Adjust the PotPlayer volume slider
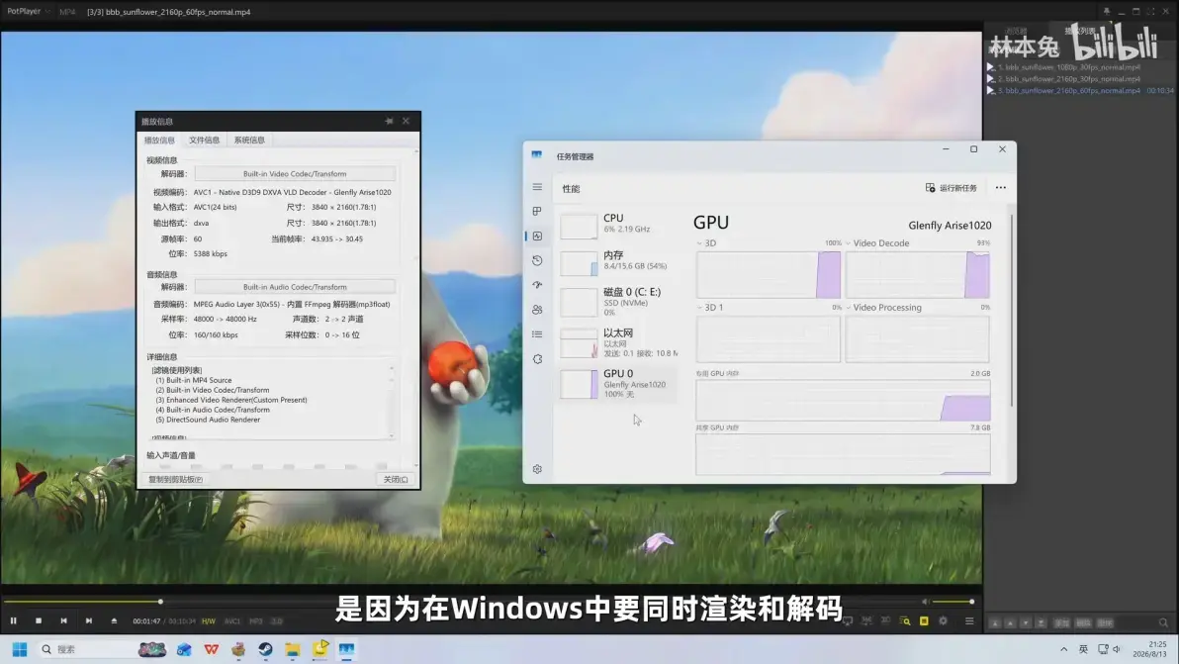1179x664 pixels. [953, 602]
